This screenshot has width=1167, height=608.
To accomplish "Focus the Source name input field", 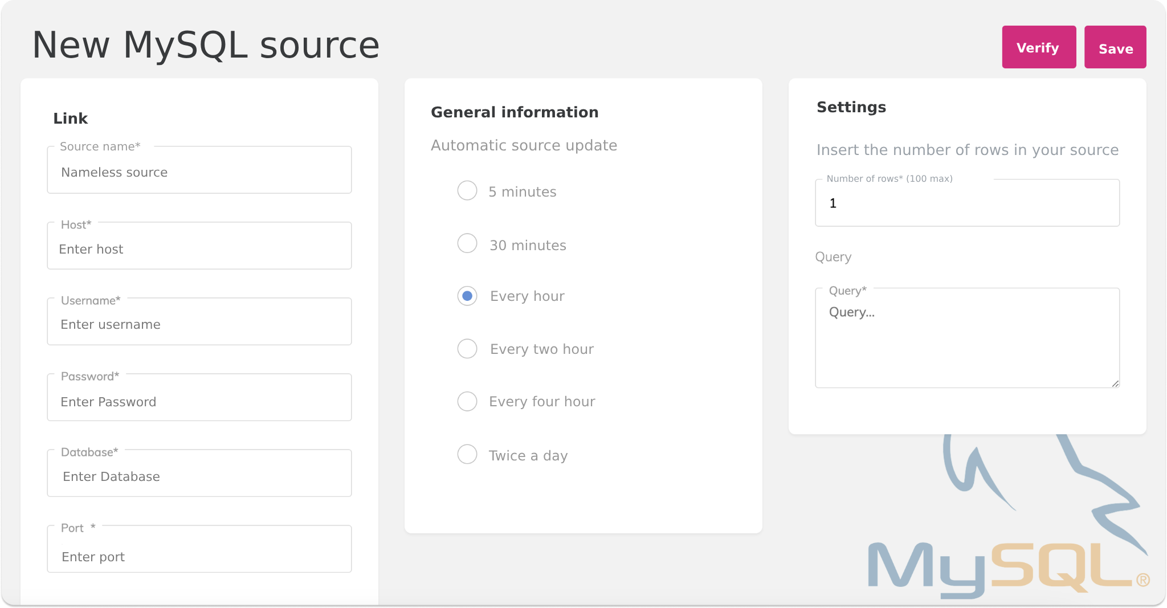I will click(x=199, y=170).
